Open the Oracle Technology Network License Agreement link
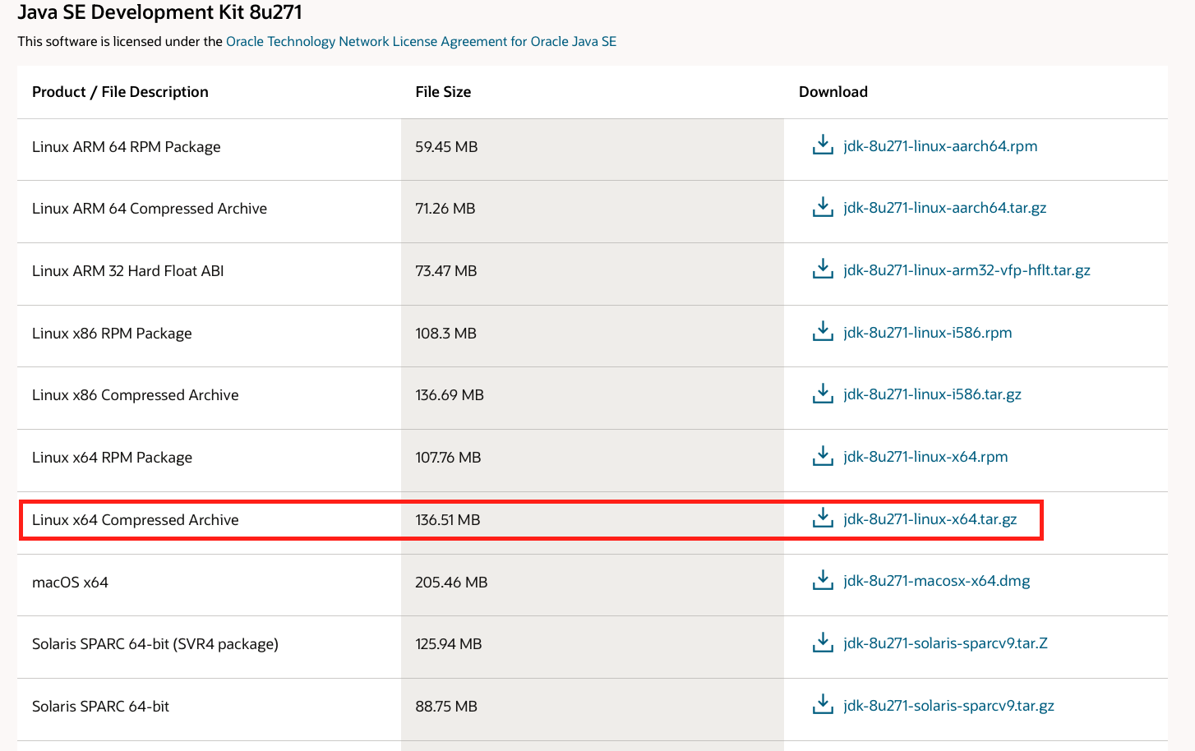 (421, 41)
